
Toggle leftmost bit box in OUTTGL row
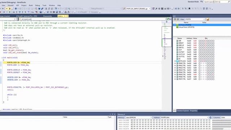[200, 57]
